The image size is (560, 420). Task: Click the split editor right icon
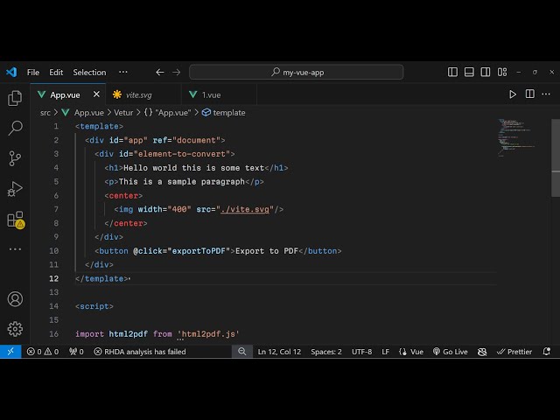click(x=528, y=94)
